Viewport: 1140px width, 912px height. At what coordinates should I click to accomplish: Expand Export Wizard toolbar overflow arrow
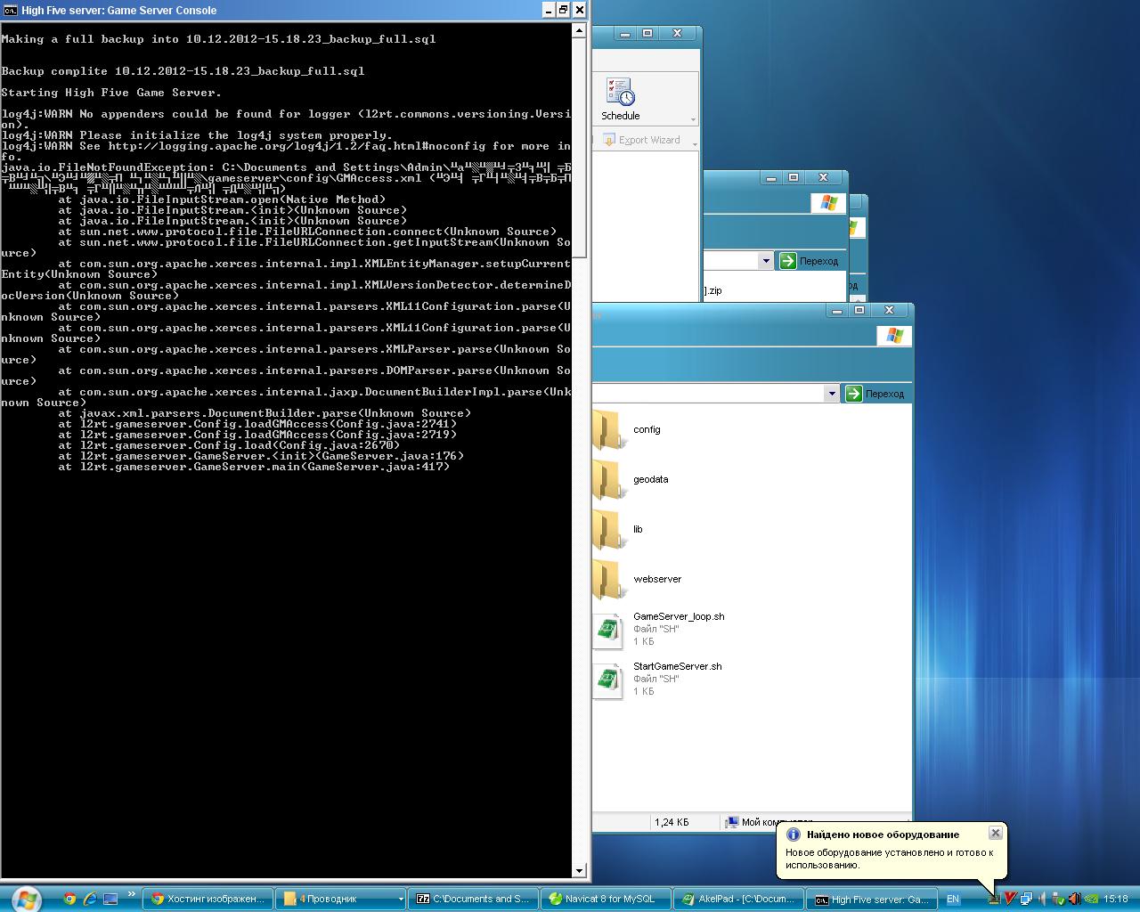pyautogui.click(x=694, y=144)
